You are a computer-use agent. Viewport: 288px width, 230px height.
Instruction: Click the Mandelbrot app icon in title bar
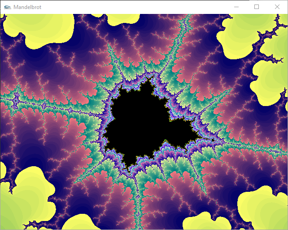8,7
